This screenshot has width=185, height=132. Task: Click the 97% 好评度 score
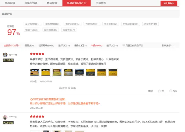click(x=14, y=32)
